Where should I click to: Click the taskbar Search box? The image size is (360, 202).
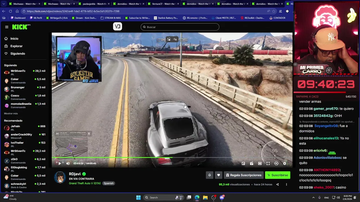164,198
